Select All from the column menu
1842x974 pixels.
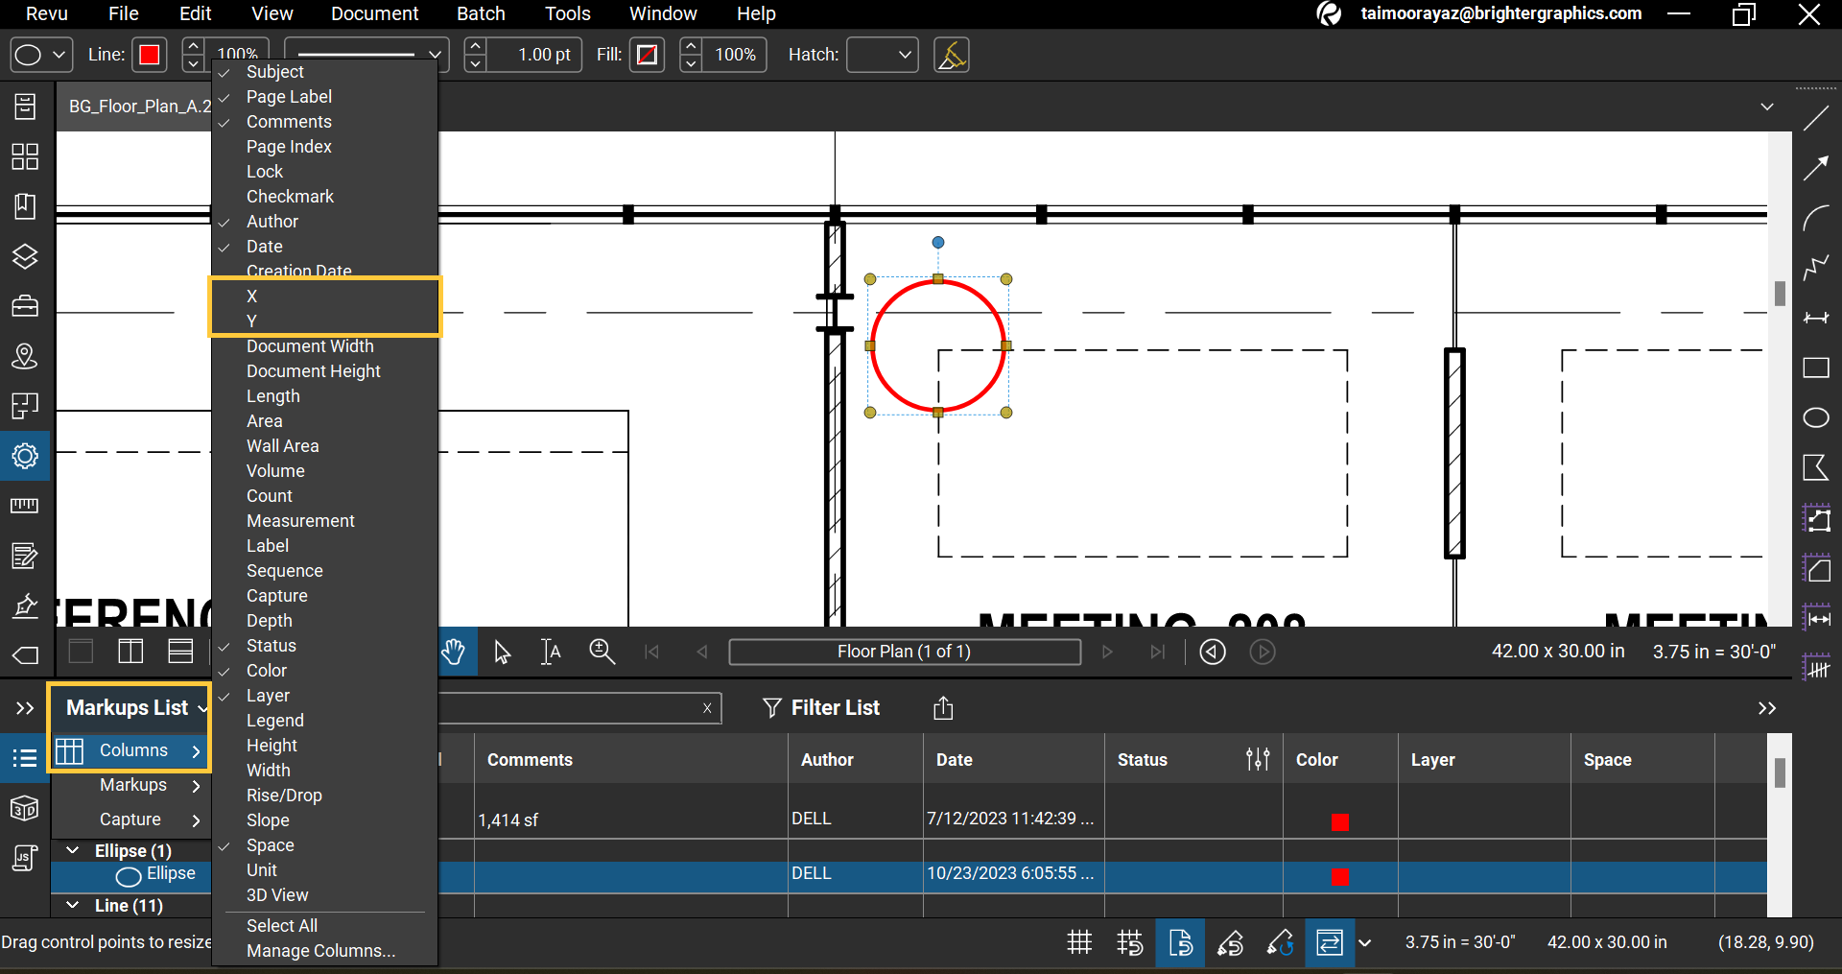(x=281, y=925)
